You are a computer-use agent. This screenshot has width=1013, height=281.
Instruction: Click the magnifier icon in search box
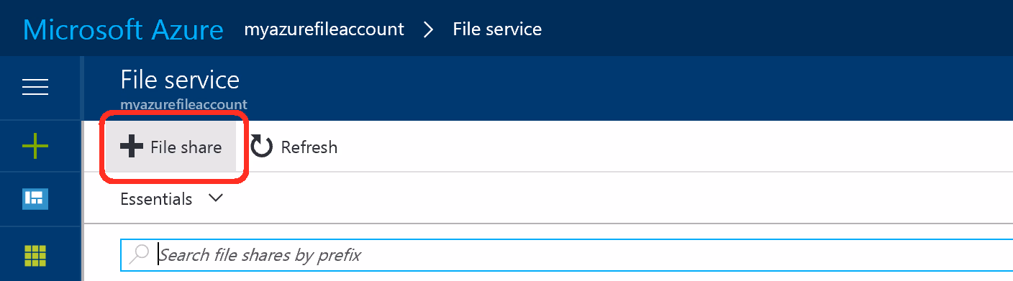139,253
